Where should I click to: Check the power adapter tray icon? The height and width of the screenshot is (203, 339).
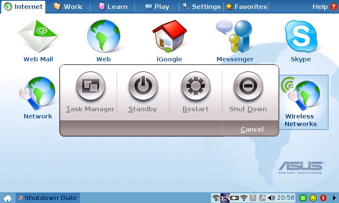coord(235,198)
